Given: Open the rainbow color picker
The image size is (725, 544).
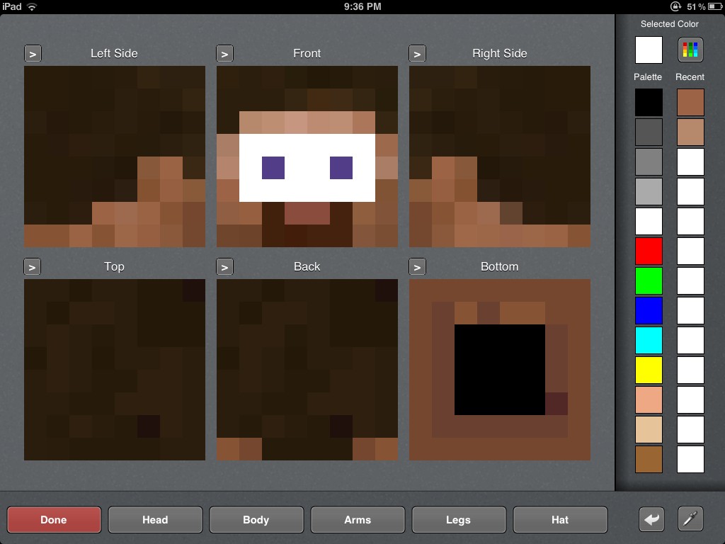Looking at the screenshot, I should tap(690, 50).
